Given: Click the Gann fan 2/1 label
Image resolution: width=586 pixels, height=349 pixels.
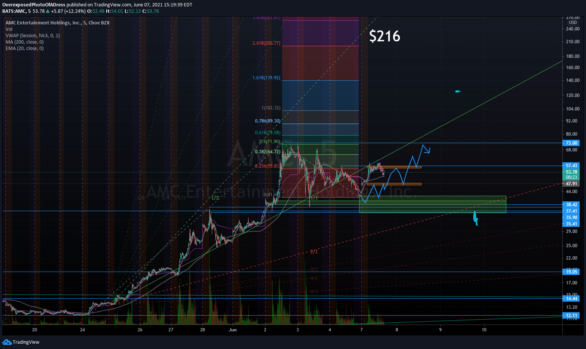Looking at the screenshot, I should tap(314, 252).
